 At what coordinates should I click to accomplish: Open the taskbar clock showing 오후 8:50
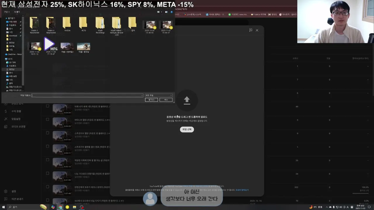(360, 207)
